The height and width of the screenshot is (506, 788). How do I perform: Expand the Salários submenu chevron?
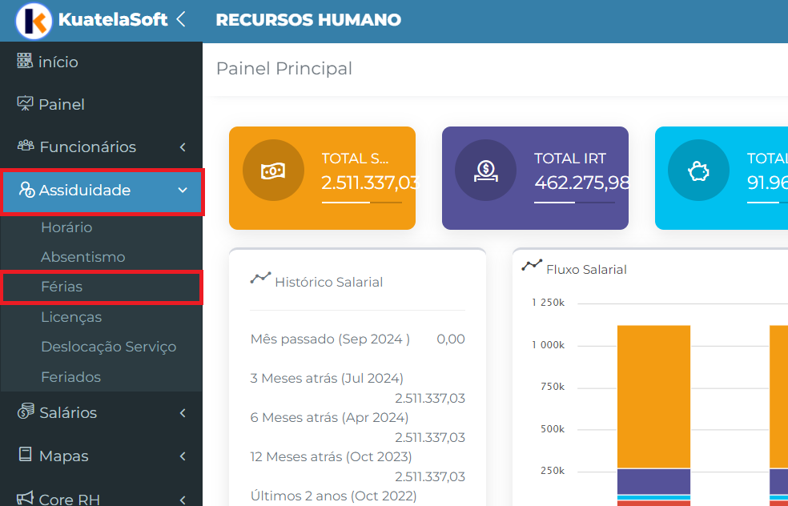coord(183,413)
